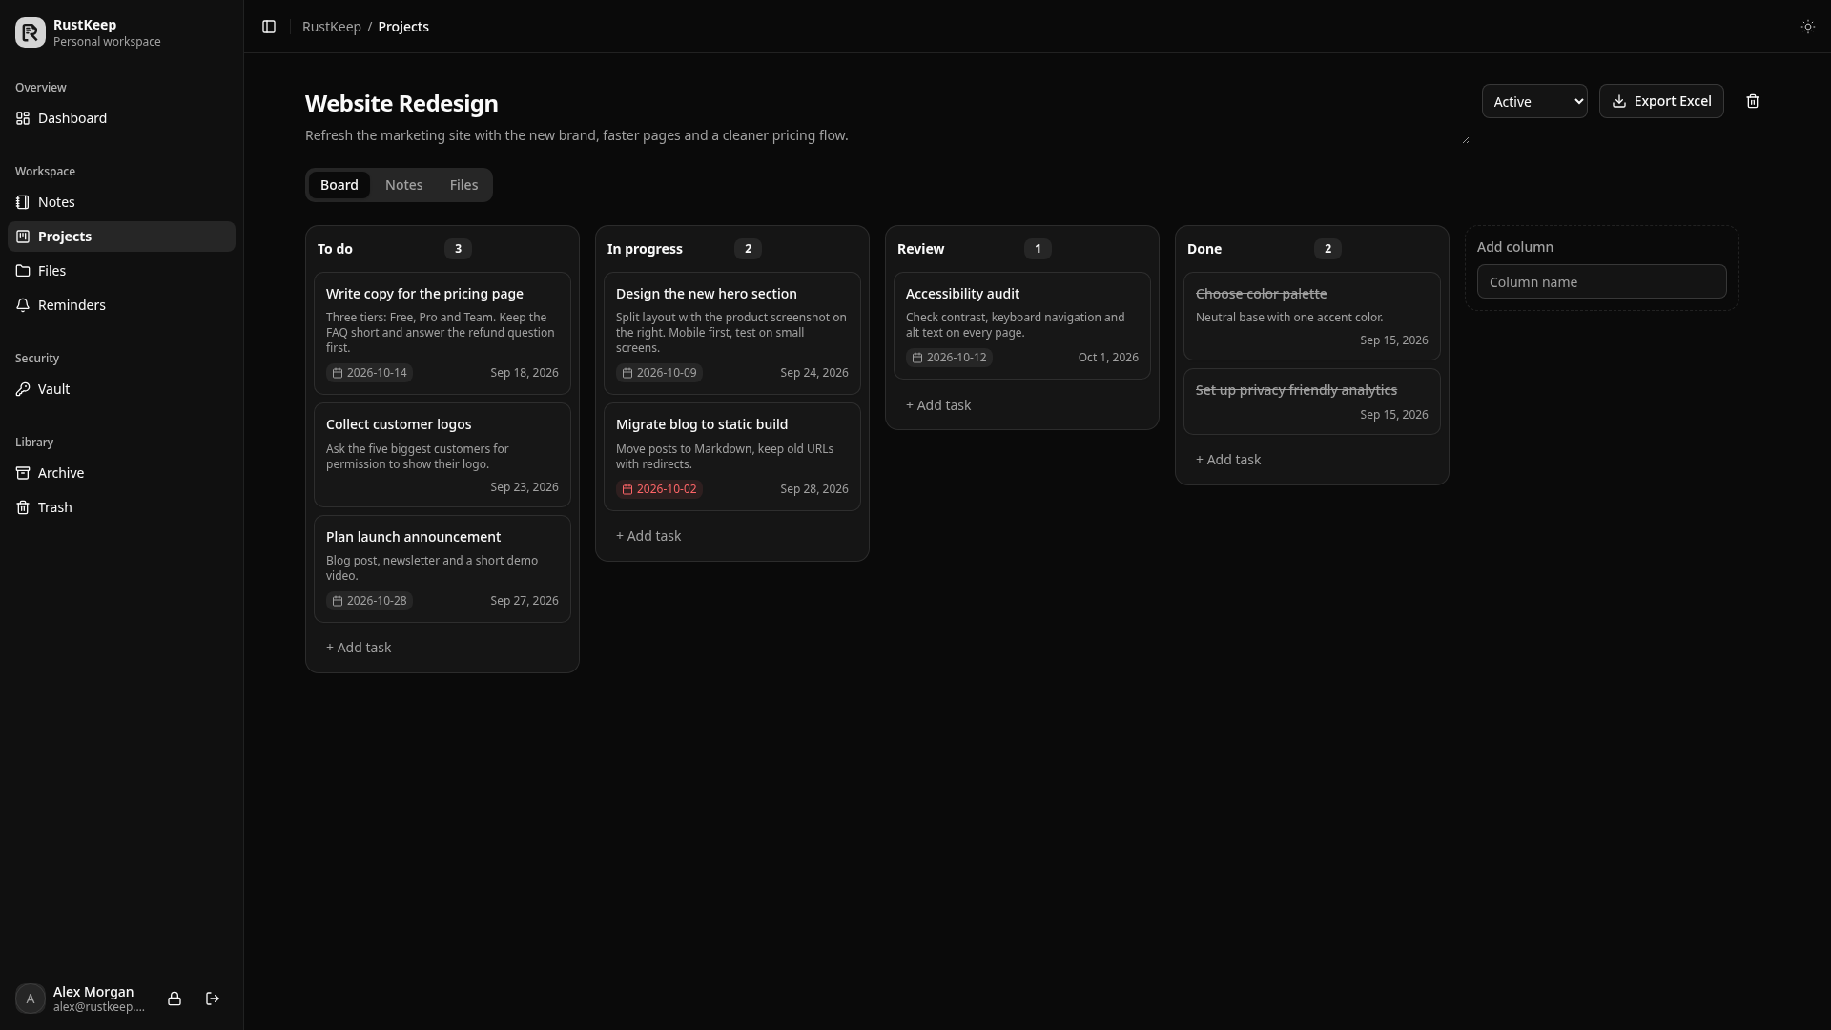Image resolution: width=1831 pixels, height=1030 pixels.
Task: Click the RustKeep logo icon
Action: [31, 32]
